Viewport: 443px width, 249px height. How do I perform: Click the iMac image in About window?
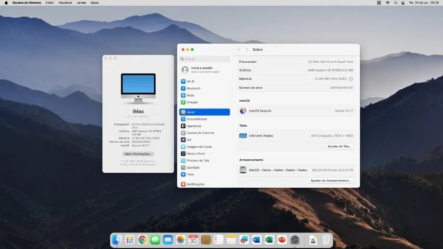tap(138, 88)
